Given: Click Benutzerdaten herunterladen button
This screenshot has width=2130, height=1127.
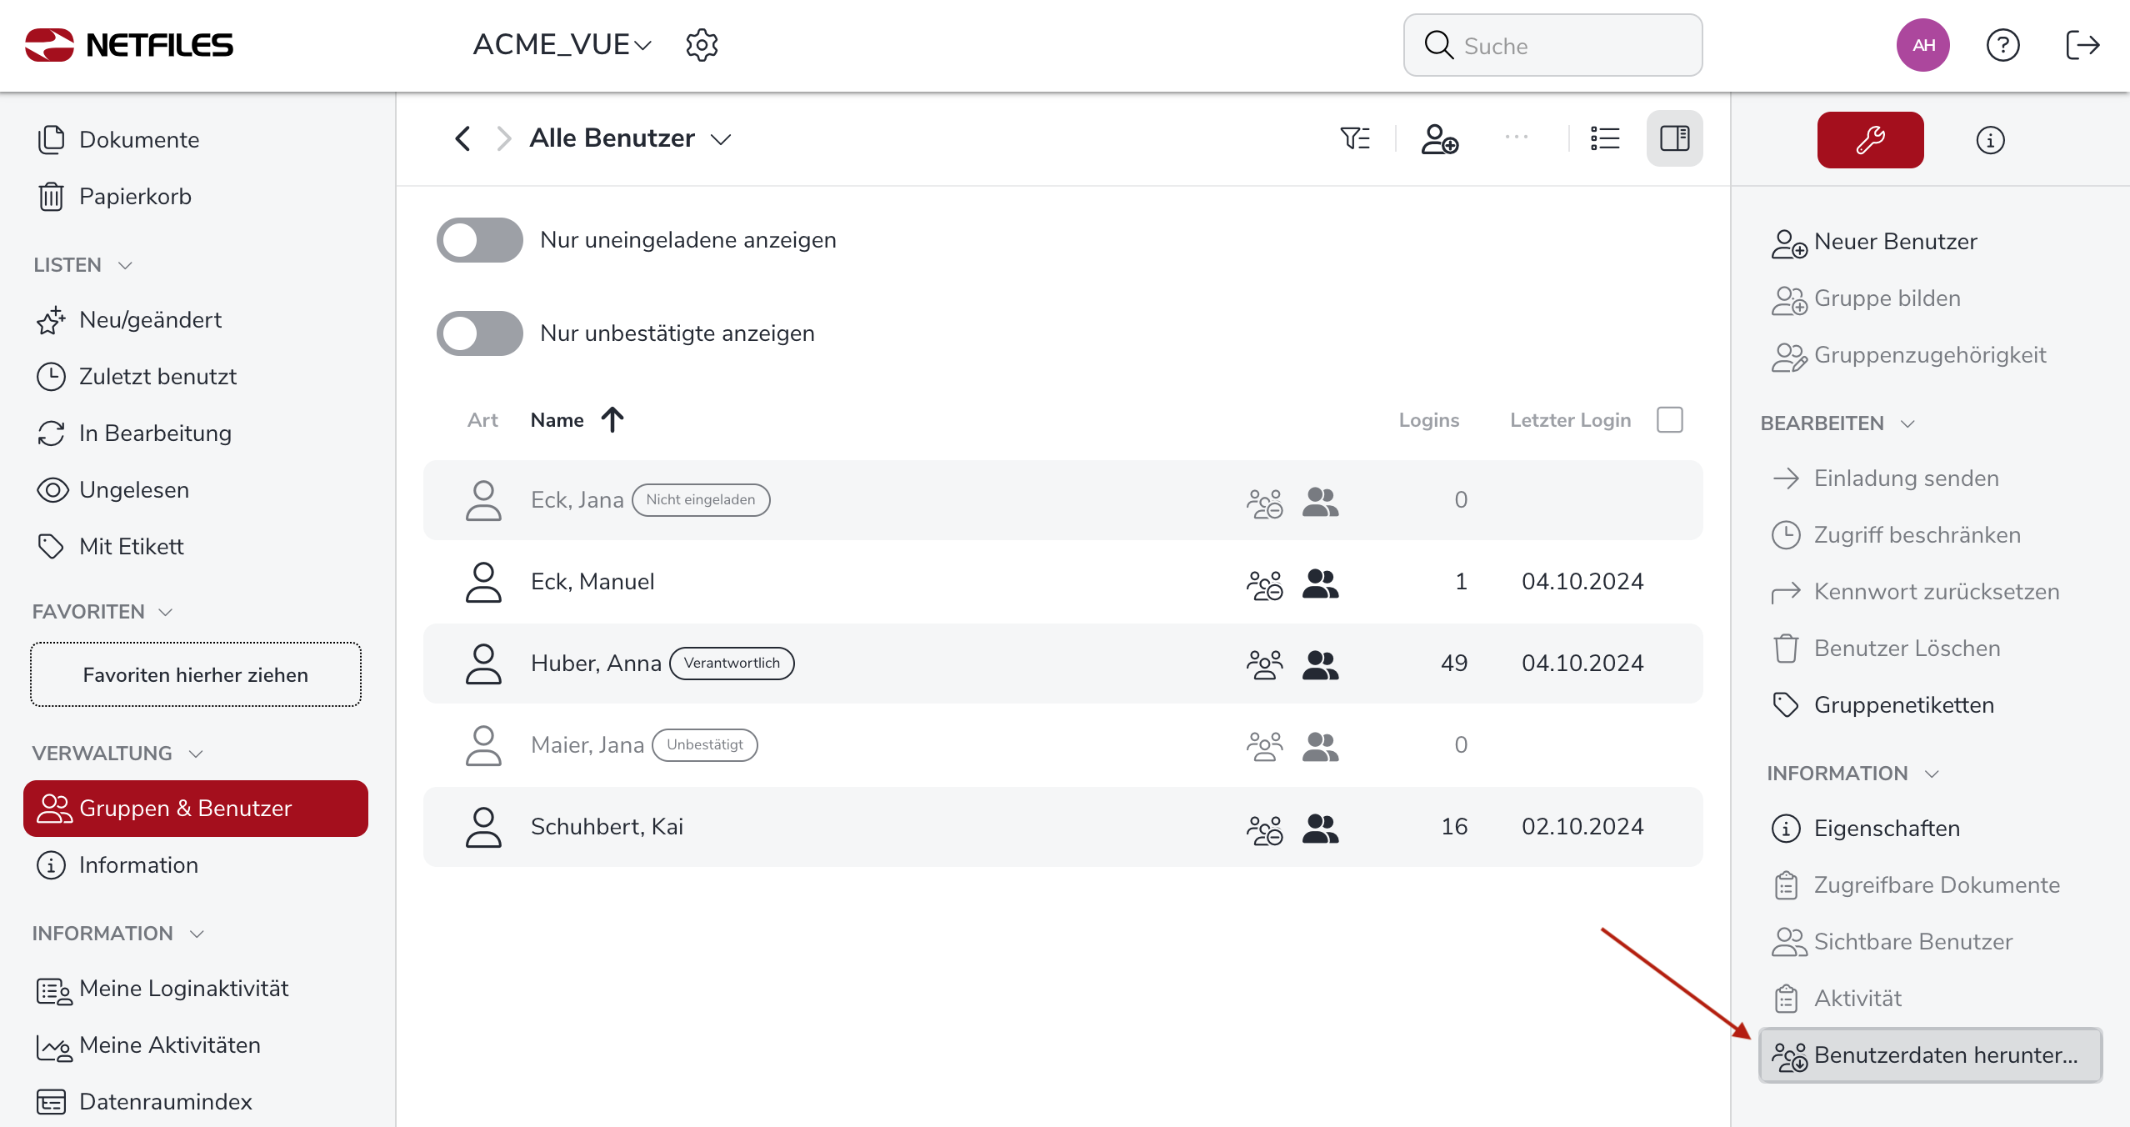Looking at the screenshot, I should point(1930,1055).
